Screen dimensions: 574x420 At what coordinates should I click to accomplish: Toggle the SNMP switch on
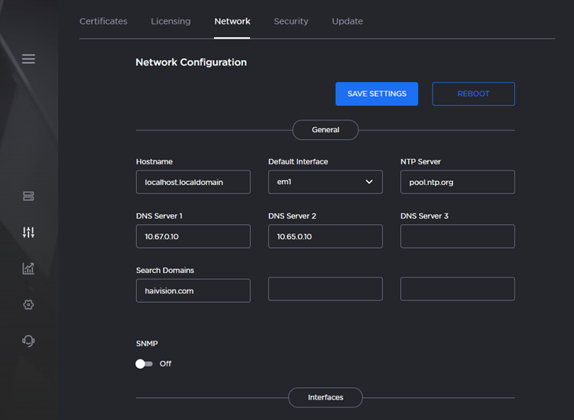pyautogui.click(x=144, y=364)
